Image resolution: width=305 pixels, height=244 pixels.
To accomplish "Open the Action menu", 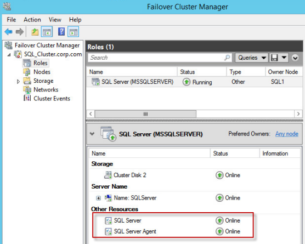I will pos(32,20).
